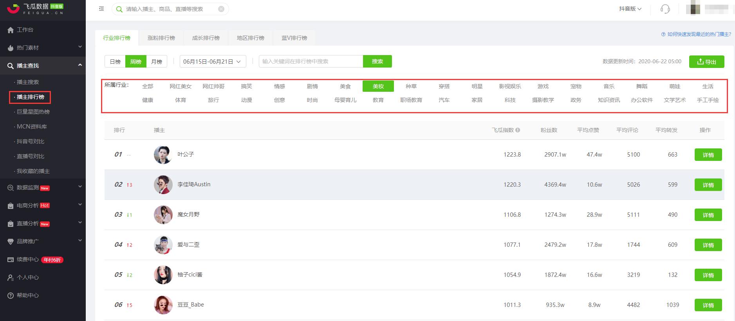Open 详情 for 叶公子

(x=708, y=155)
